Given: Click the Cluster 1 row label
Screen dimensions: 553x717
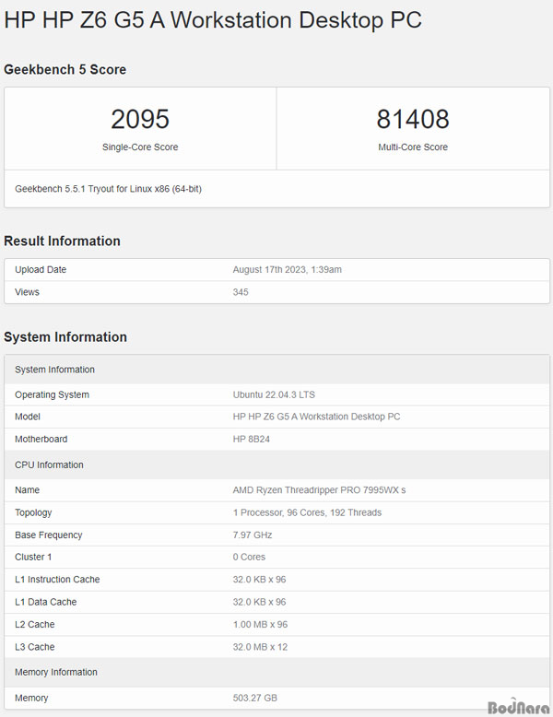Looking at the screenshot, I should click(33, 557).
